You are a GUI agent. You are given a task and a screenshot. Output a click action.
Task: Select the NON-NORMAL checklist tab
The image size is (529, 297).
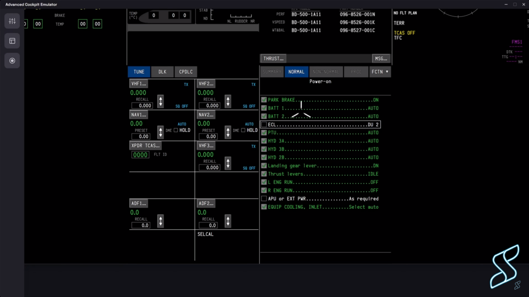[x=326, y=72]
